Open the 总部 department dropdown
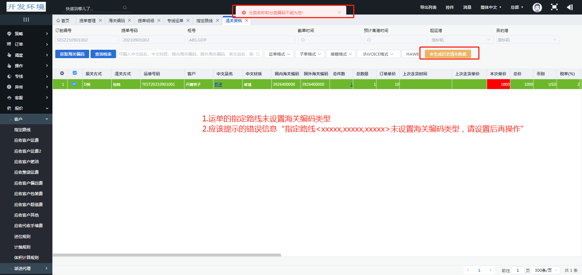582x275 pixels. (x=517, y=7)
